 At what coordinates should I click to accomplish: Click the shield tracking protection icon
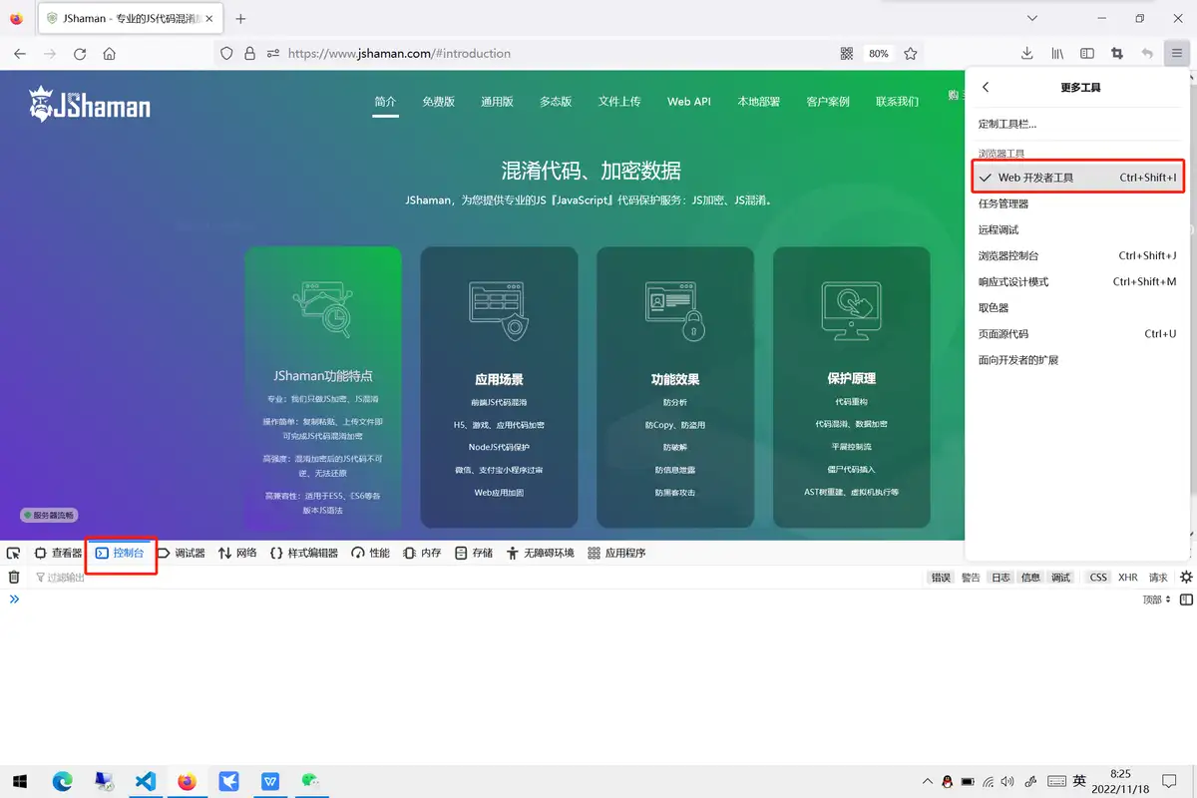pos(226,54)
